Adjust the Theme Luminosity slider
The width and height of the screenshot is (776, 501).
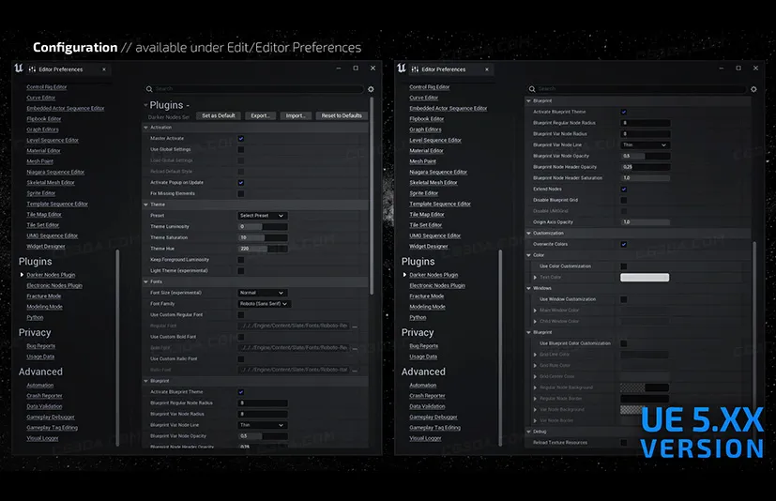tap(263, 227)
